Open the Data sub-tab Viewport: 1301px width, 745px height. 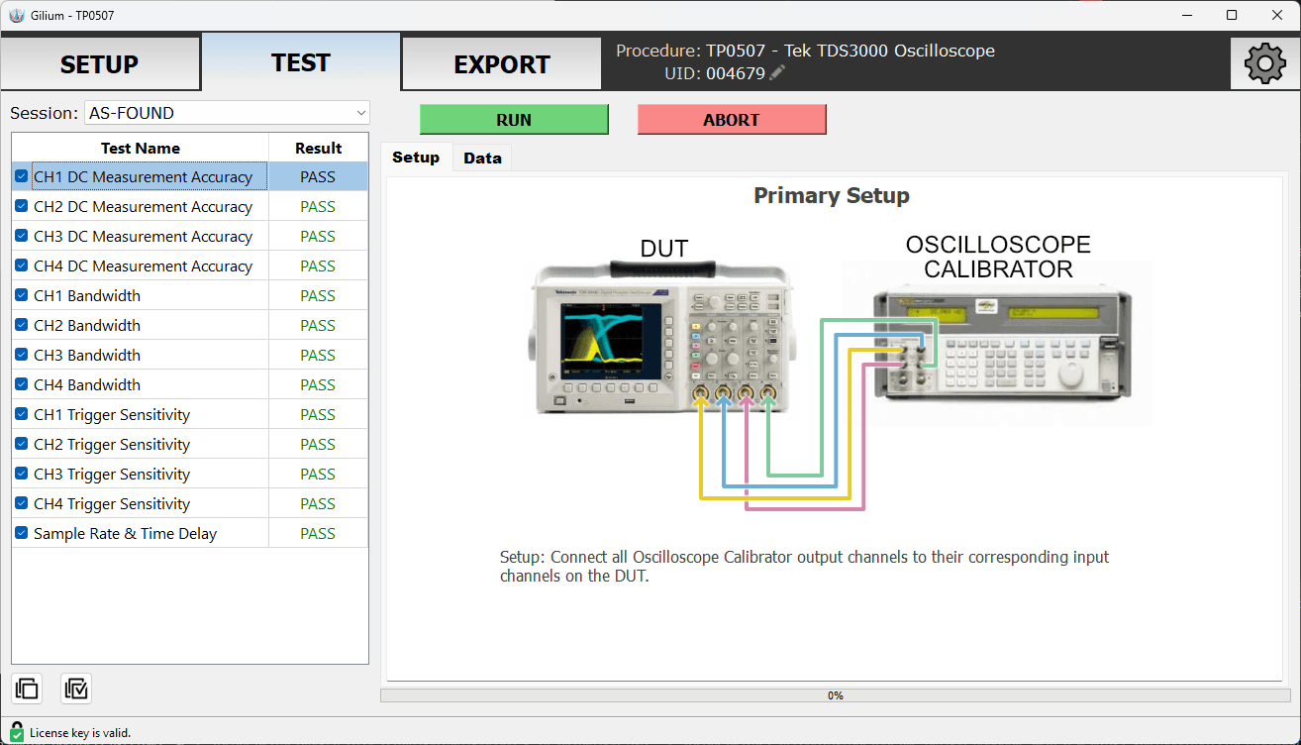(x=482, y=158)
